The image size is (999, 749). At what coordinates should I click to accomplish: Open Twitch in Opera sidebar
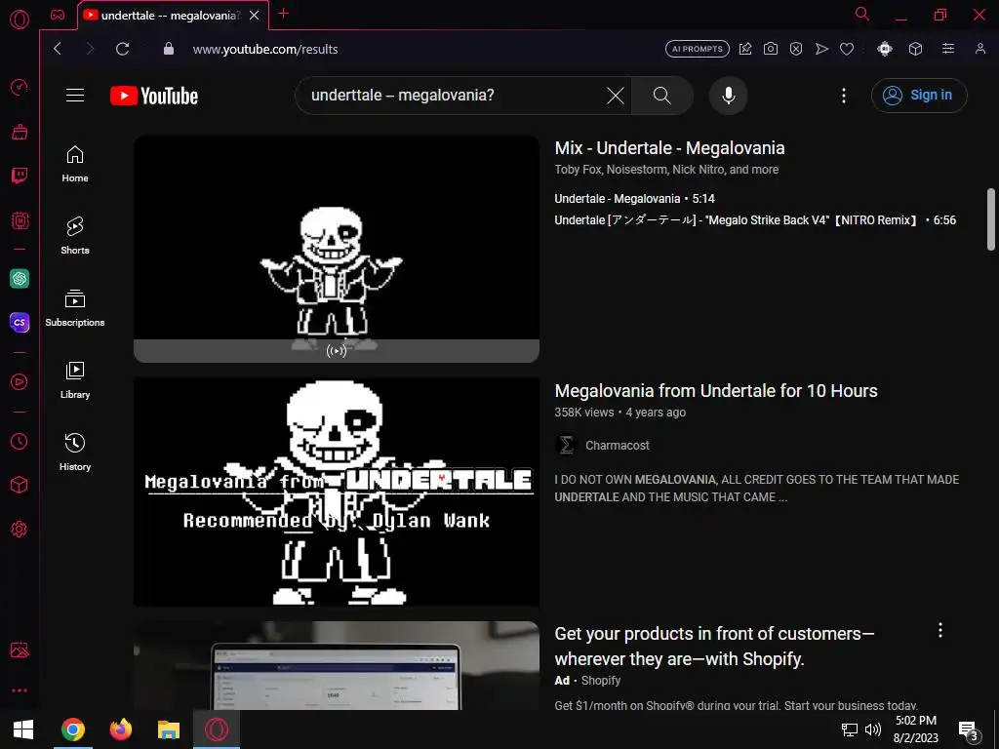[x=20, y=176]
